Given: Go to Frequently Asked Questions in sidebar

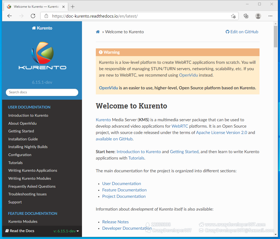Looking at the screenshot, I should (32, 186).
